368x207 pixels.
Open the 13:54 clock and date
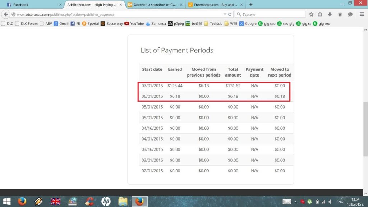[x=355, y=202]
